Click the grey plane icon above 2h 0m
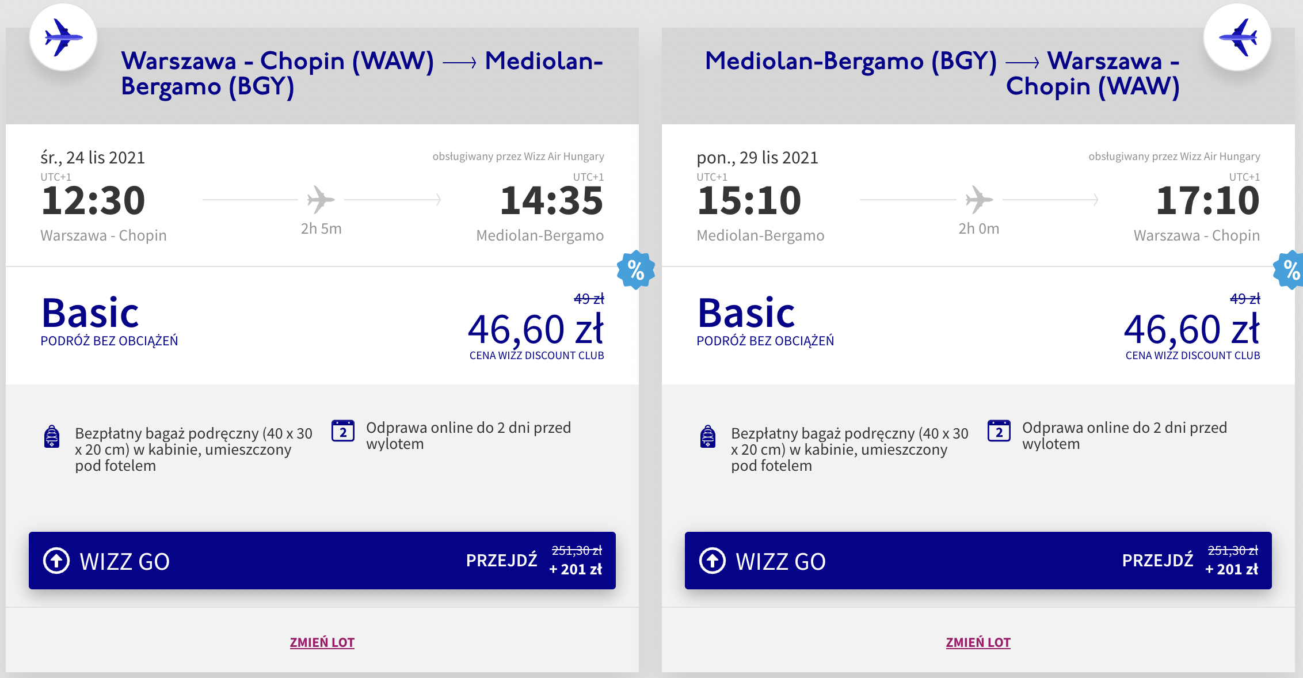 point(978,200)
